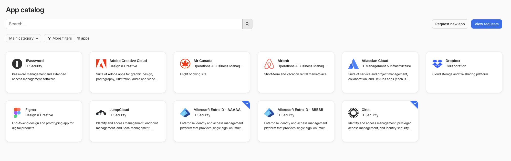Click the Atlassian Cloud logo
Screen dimensions: 511x161
click(x=353, y=64)
